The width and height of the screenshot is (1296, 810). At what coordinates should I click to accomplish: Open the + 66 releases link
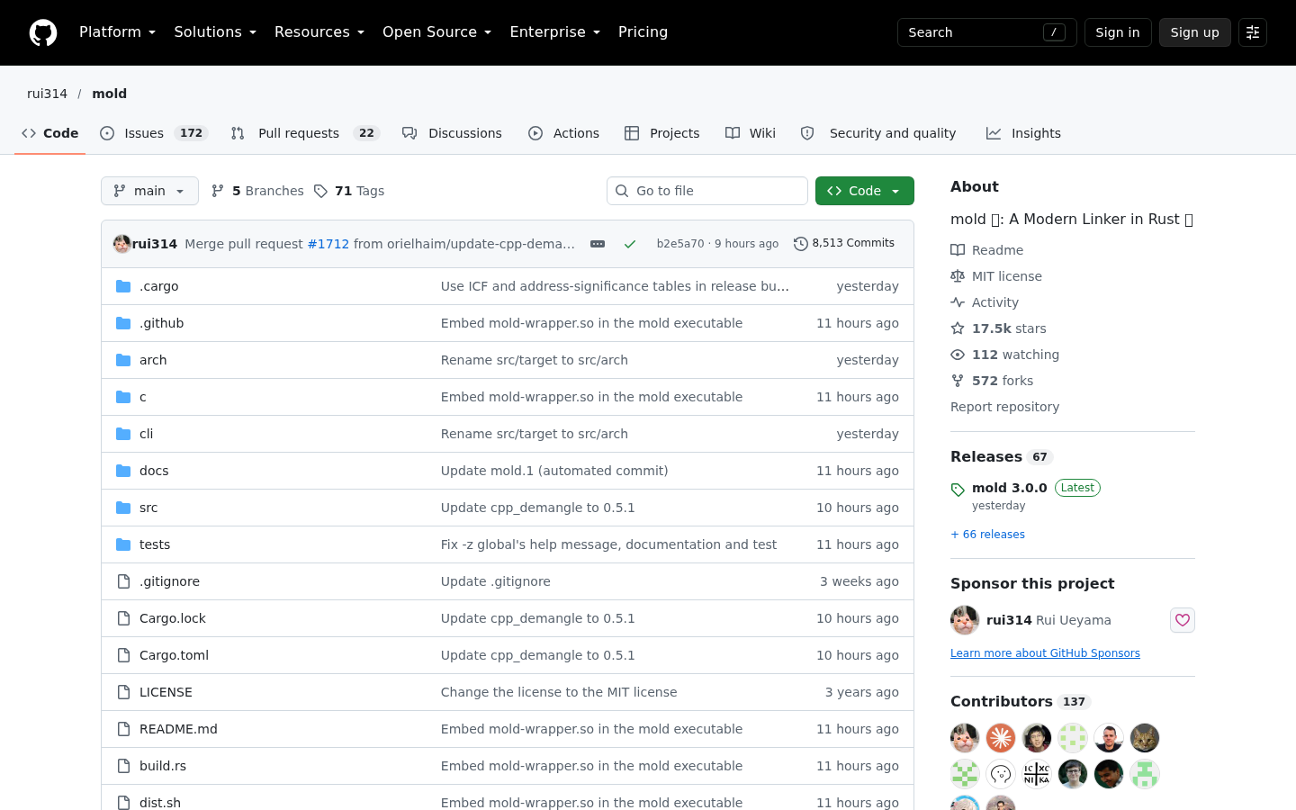987,535
